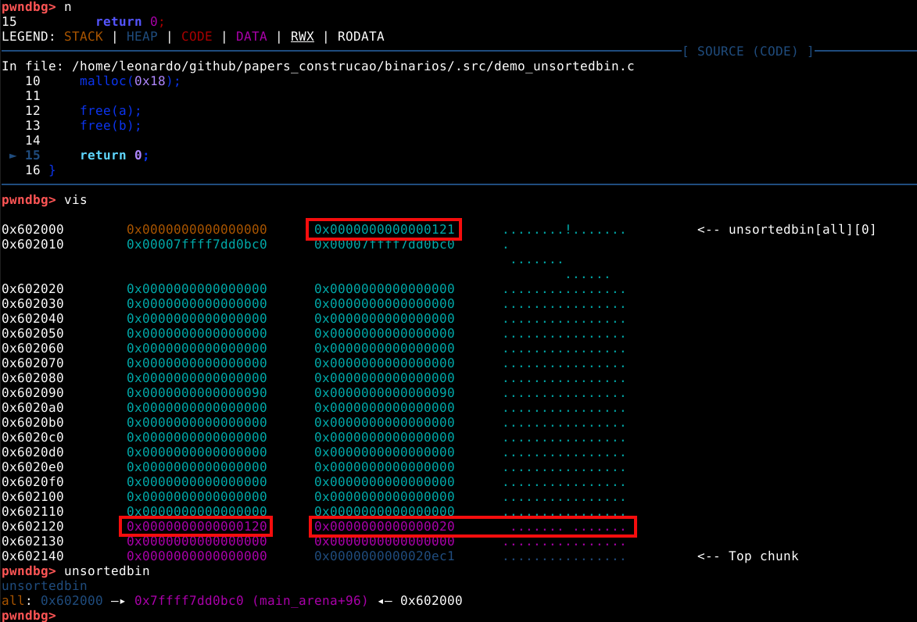Click the free(b); source line

coord(110,126)
